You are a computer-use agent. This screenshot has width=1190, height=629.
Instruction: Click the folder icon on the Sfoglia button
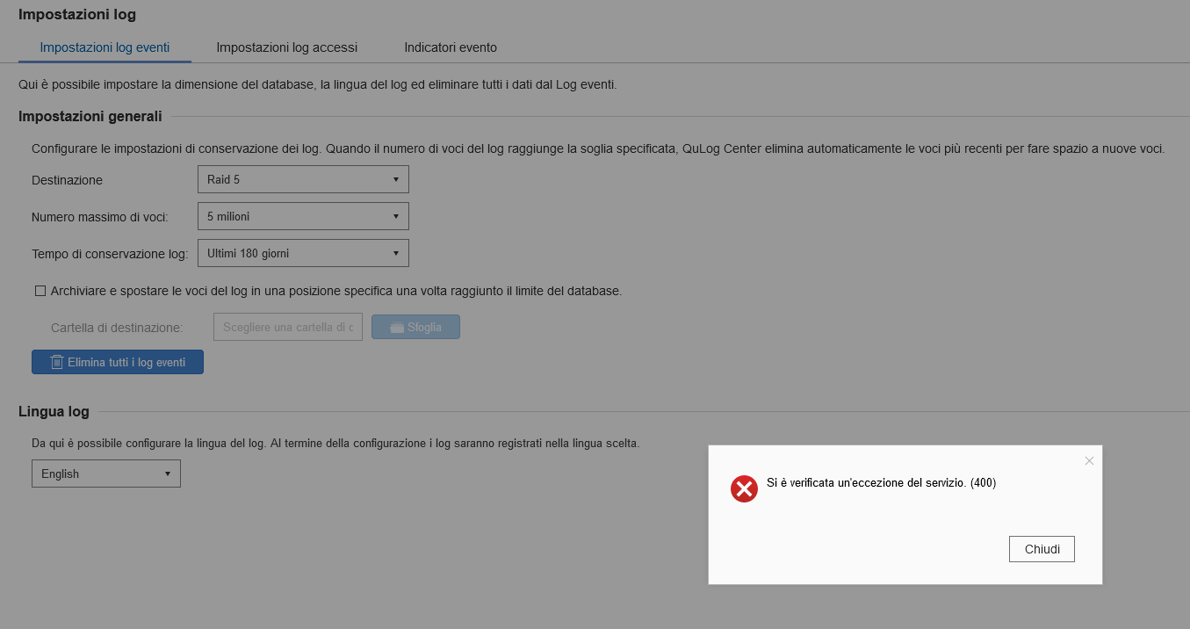397,328
